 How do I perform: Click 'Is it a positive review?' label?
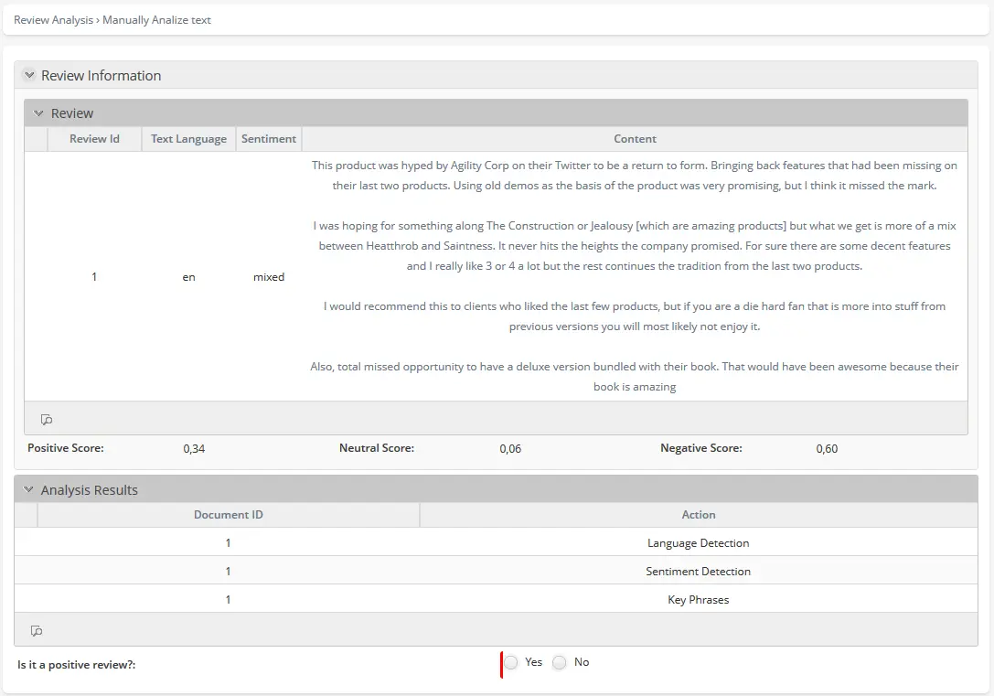point(76,665)
